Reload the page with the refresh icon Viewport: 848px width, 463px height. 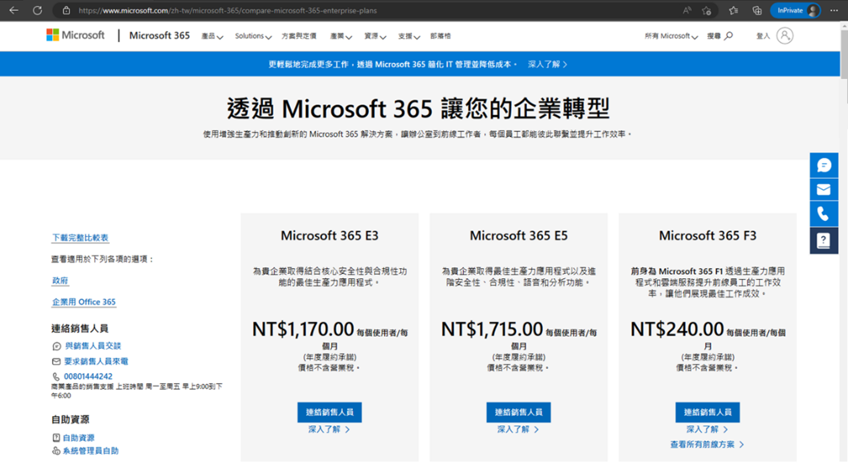point(37,10)
